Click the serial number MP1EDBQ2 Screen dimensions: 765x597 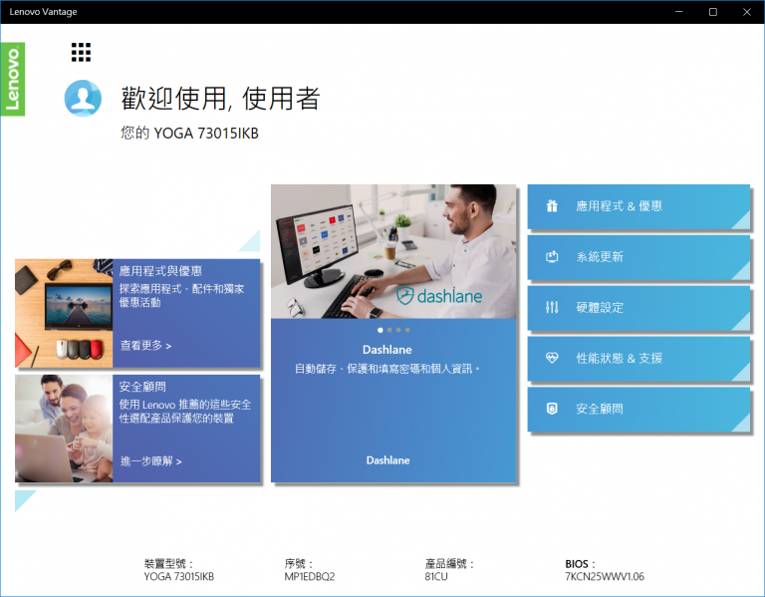pos(310,576)
